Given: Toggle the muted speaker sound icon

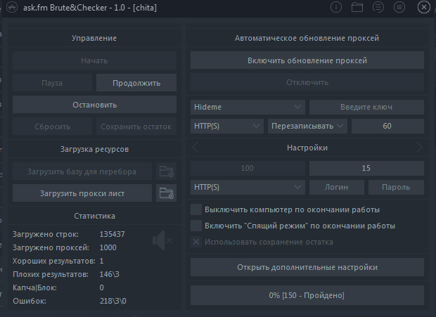Looking at the screenshot, I should pos(162,240).
